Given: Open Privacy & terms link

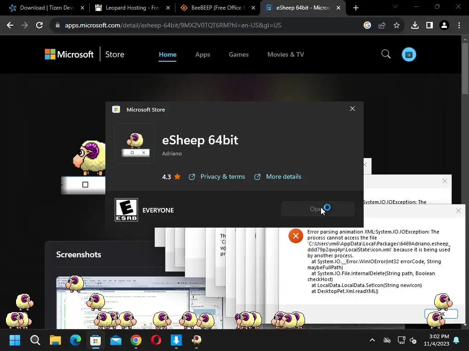Looking at the screenshot, I should point(223,177).
